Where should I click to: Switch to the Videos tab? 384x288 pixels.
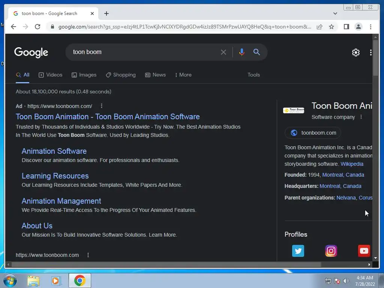pos(51,75)
